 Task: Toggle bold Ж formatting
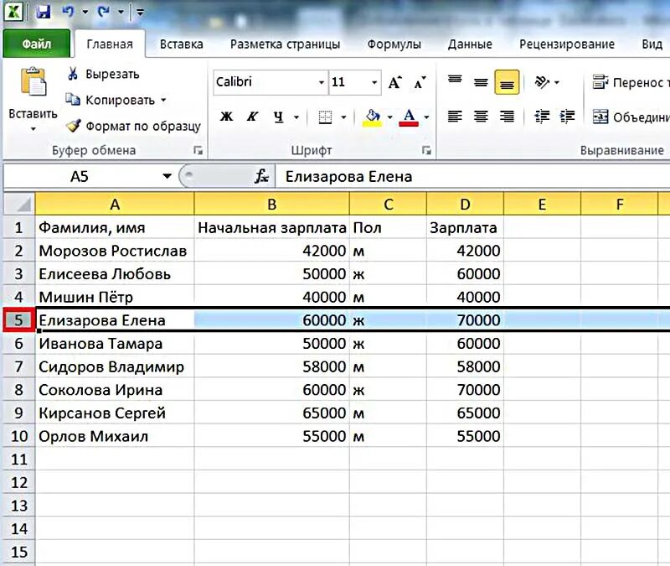[x=226, y=117]
